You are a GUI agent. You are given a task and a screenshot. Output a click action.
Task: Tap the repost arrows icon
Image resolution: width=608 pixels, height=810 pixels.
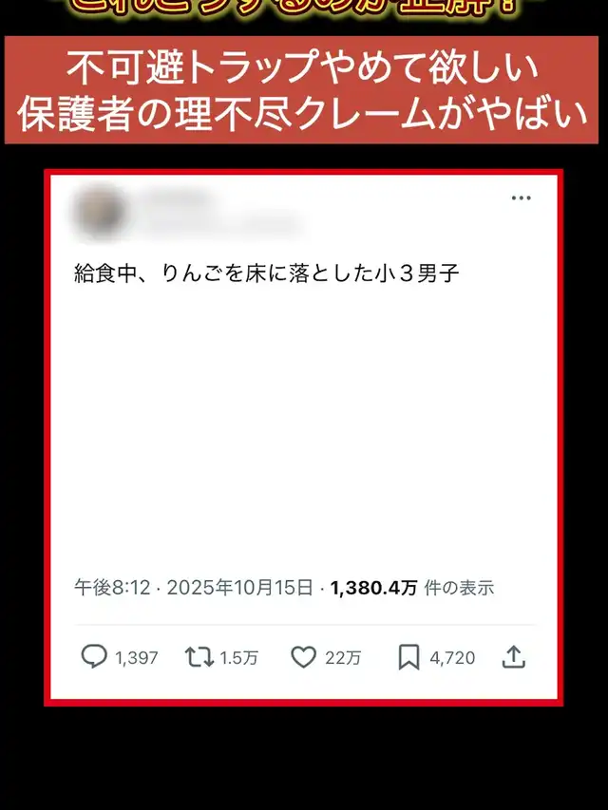pyautogui.click(x=199, y=657)
